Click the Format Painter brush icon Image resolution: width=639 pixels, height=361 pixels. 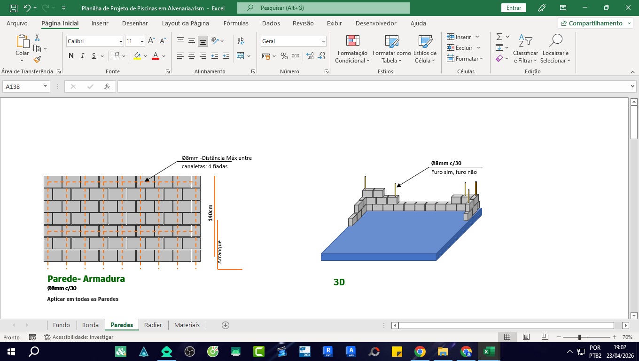[x=37, y=59]
